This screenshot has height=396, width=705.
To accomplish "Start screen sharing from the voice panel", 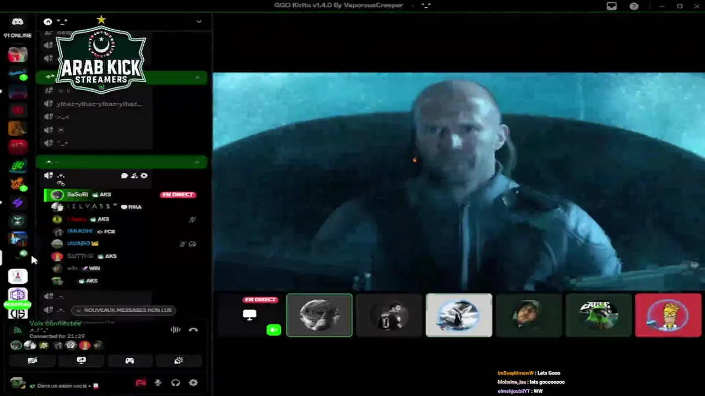I will point(81,360).
